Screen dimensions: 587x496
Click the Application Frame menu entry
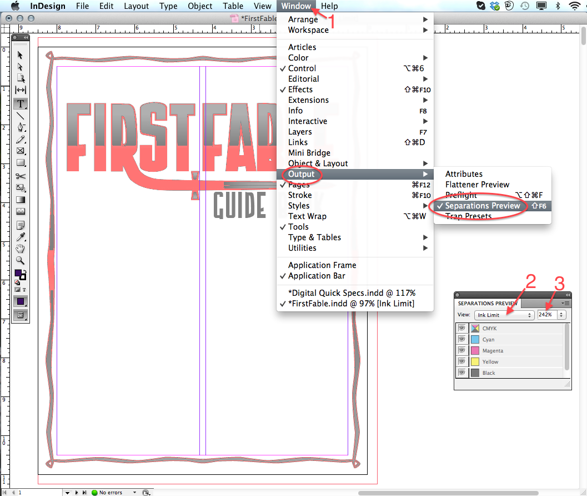[x=322, y=265]
